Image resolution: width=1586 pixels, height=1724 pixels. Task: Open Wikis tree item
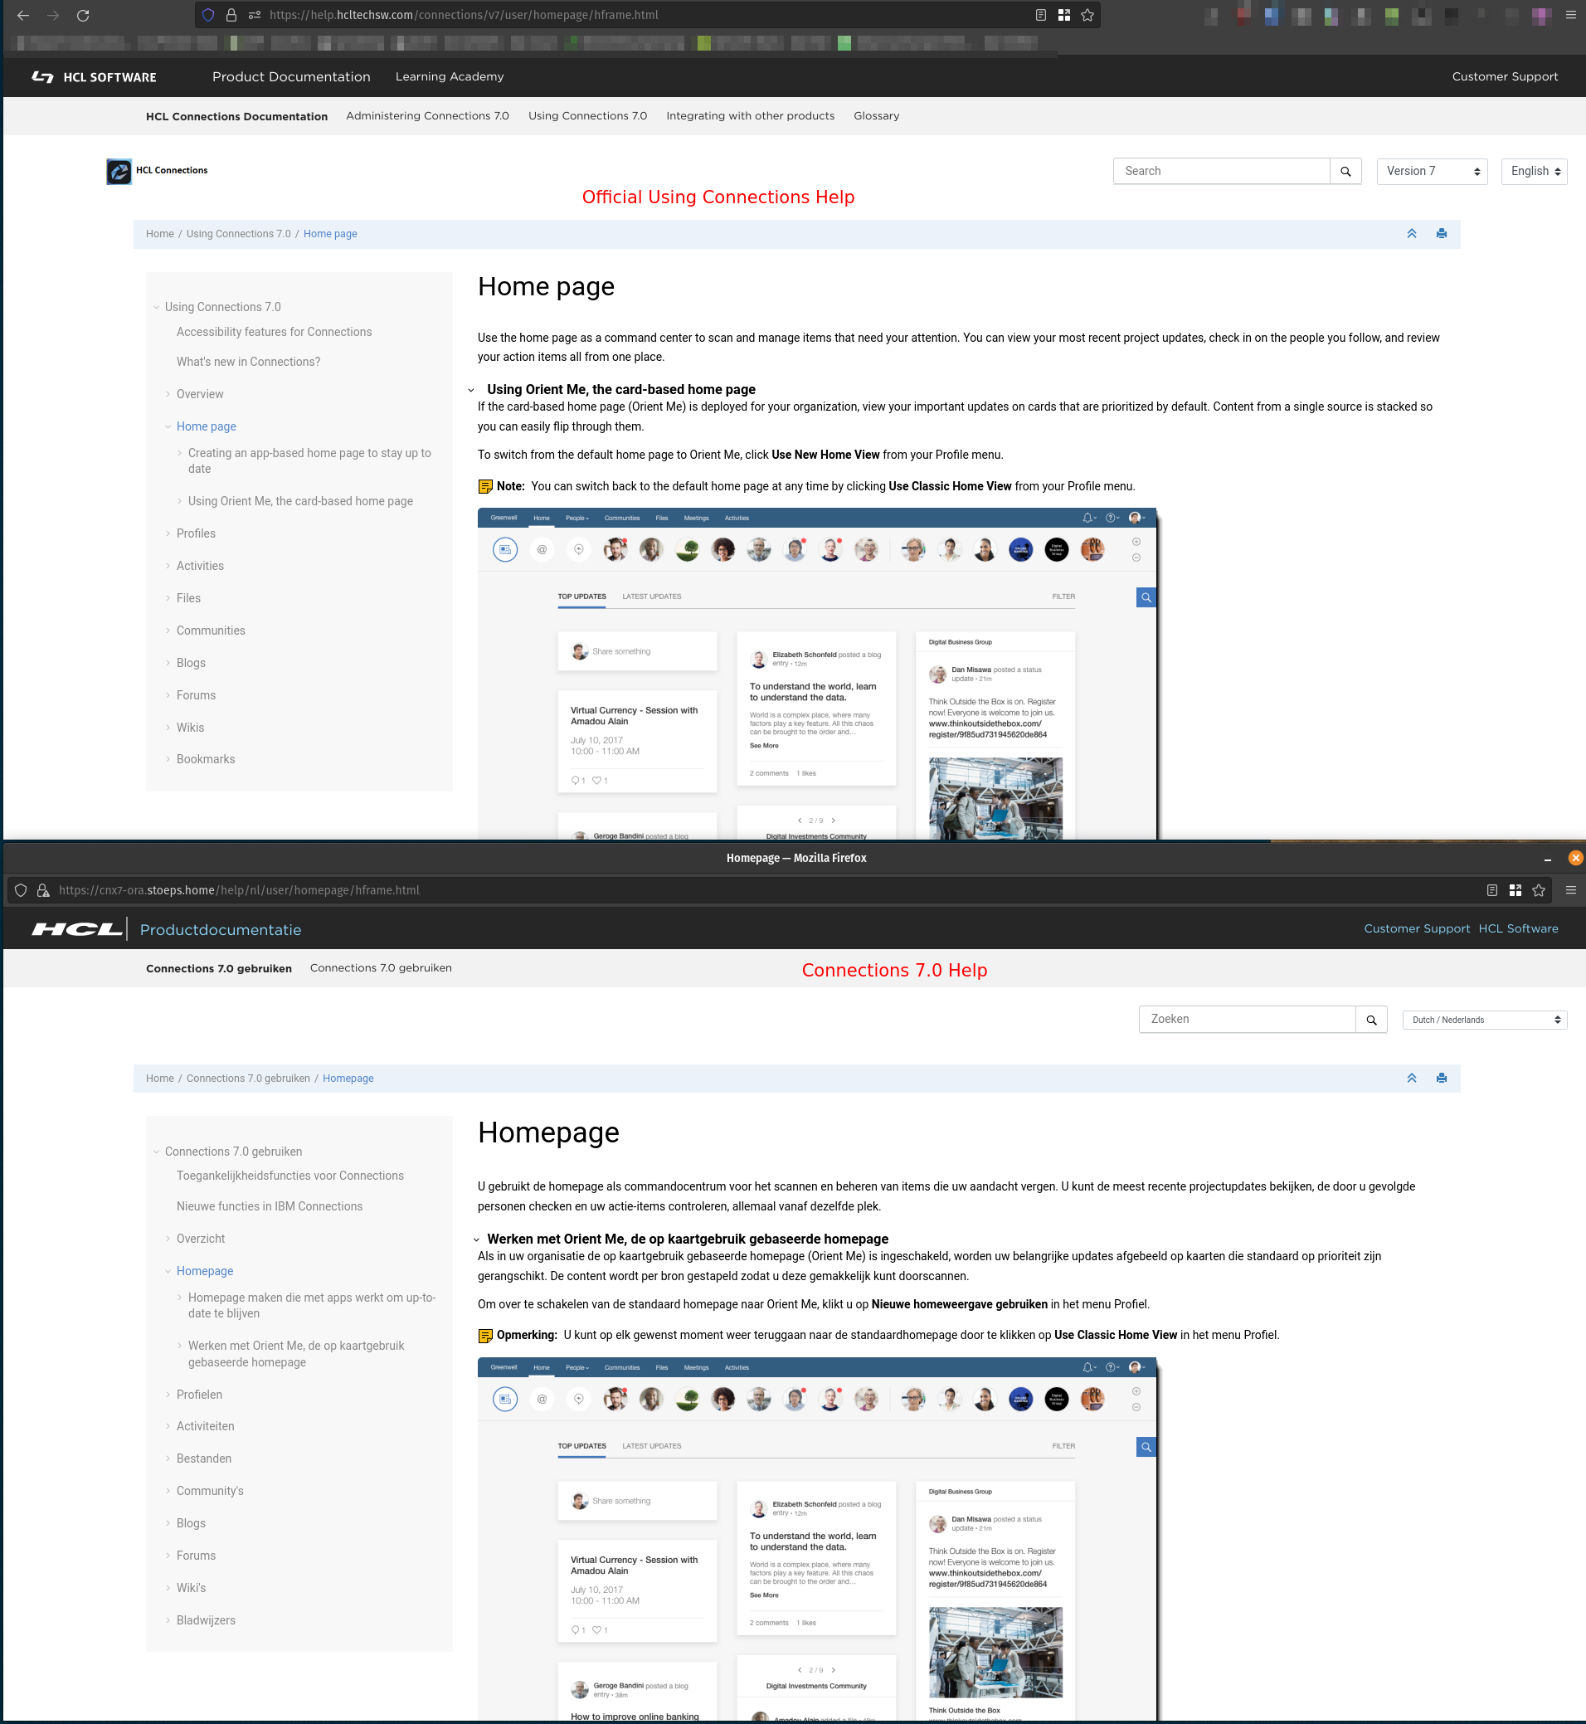[191, 728]
